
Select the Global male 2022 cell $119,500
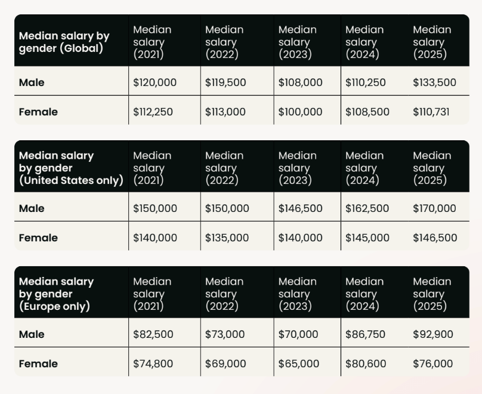225,82
